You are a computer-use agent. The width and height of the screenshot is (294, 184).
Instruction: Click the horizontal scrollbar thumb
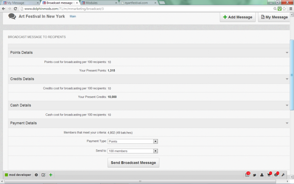click(x=140, y=181)
